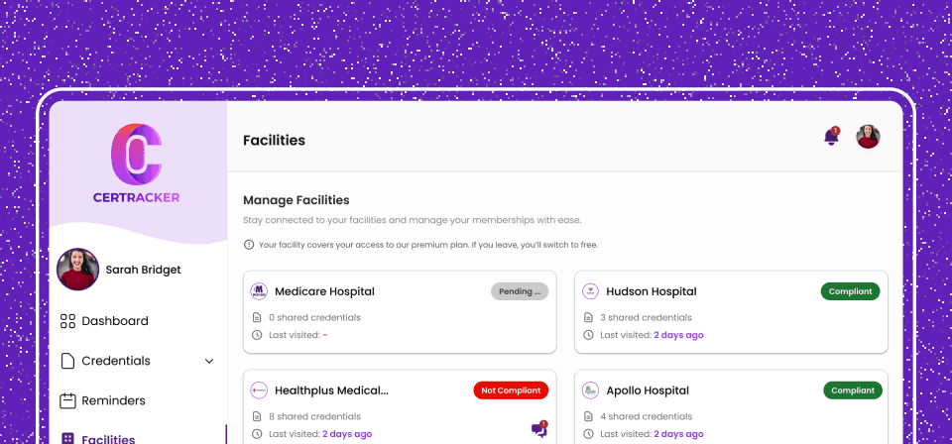Open the profile avatar in header

(x=868, y=138)
